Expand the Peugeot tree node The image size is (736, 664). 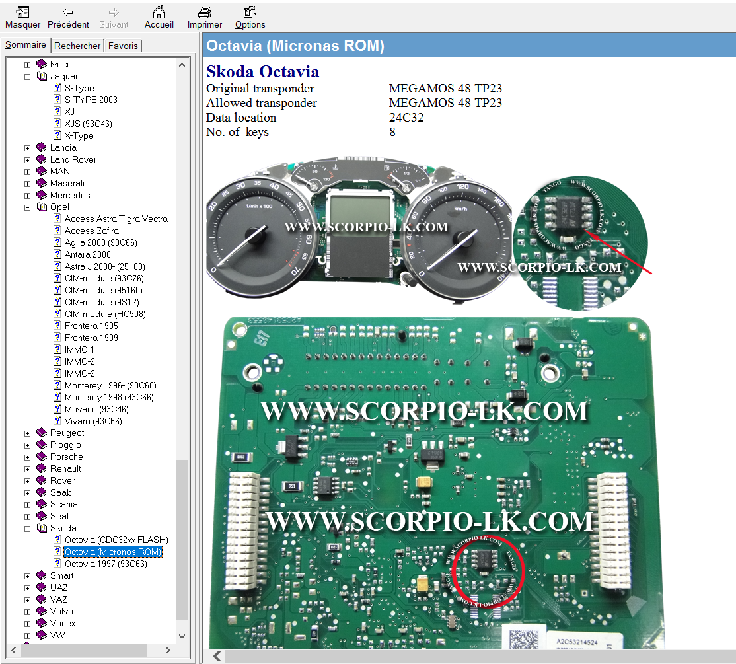(28, 433)
